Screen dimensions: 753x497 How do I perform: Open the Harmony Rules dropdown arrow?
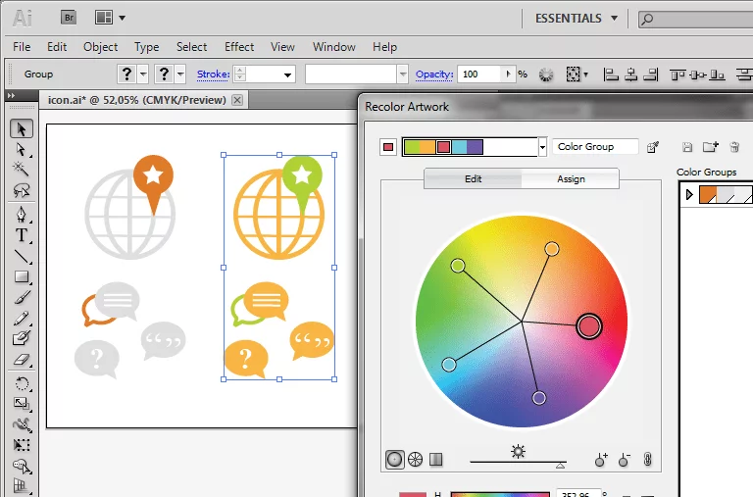coord(542,147)
